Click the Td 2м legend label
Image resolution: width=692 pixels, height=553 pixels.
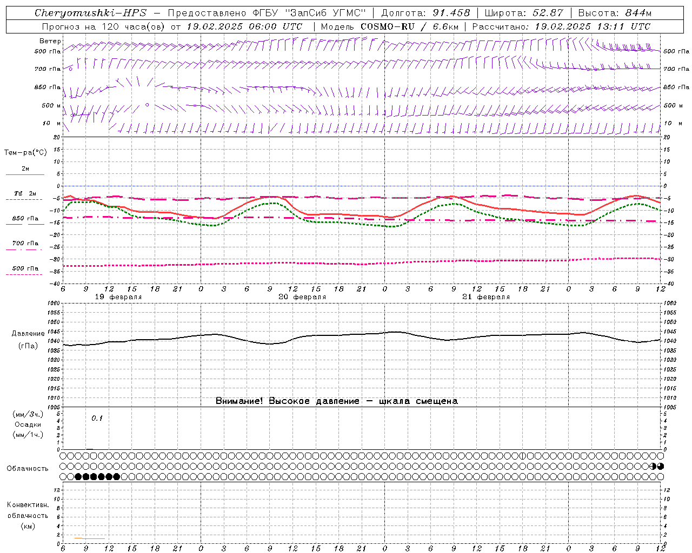pos(25,193)
